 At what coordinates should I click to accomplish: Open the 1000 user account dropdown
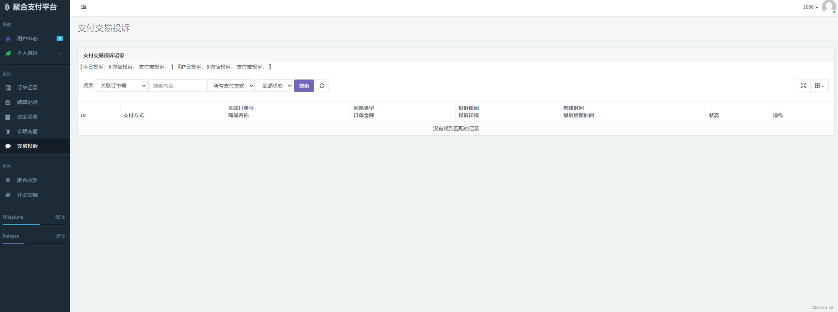(810, 7)
